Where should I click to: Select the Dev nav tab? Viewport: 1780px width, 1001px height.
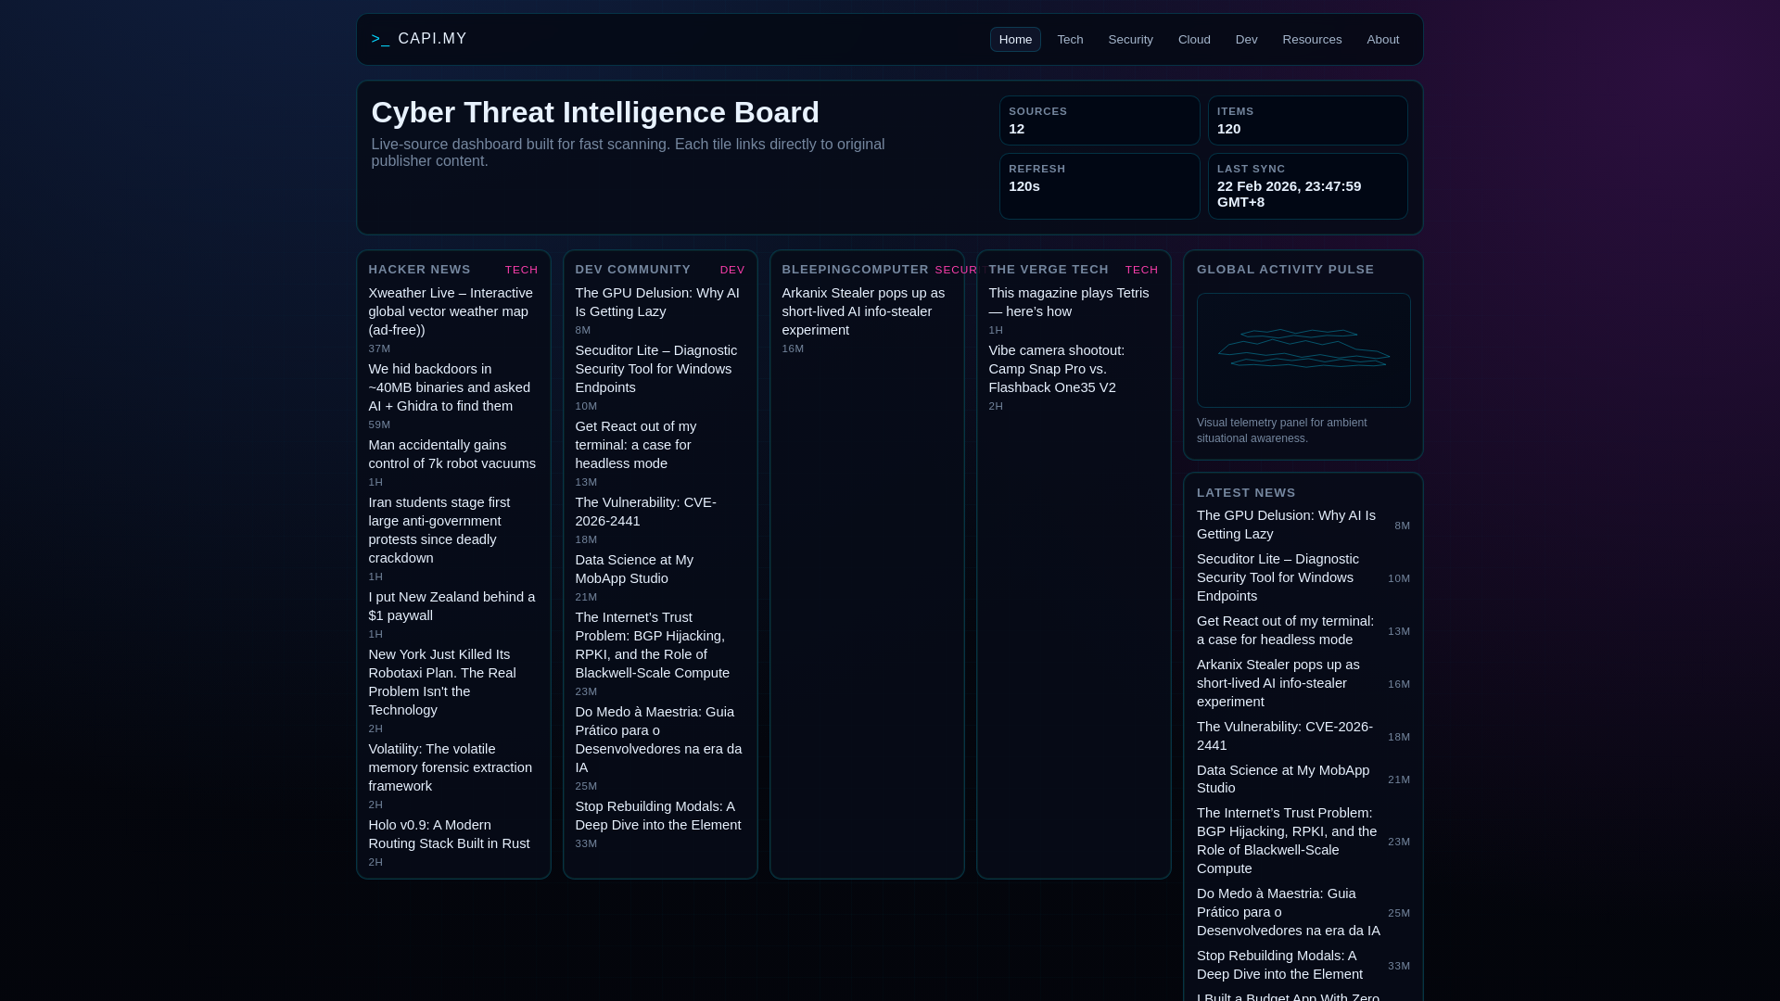click(x=1246, y=39)
